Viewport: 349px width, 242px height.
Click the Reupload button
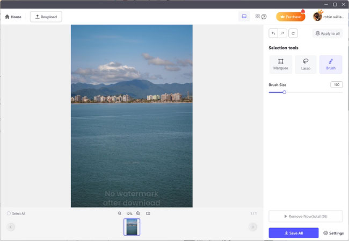tap(46, 17)
